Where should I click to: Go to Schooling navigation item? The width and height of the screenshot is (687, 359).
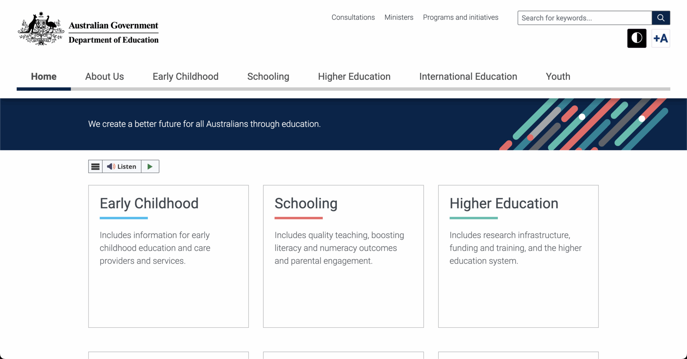(x=268, y=77)
